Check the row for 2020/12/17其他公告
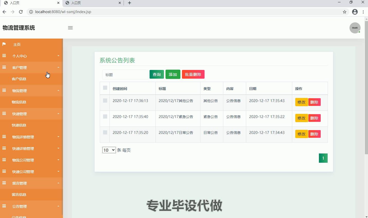Viewport: 368px width, 218px height. 105,101
